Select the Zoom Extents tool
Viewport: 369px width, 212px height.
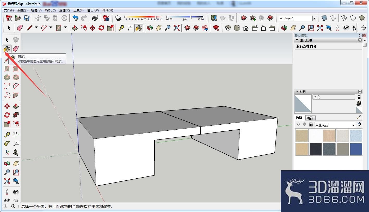(7, 181)
